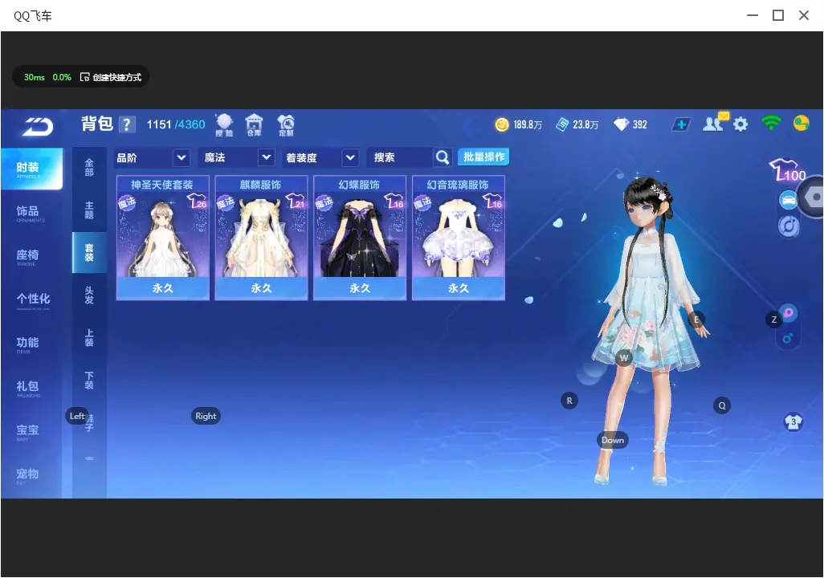Open the 时装 apparel tab
Screen dimensions: 824x578
click(x=31, y=169)
